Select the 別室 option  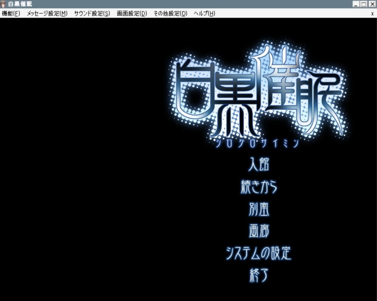tap(259, 209)
